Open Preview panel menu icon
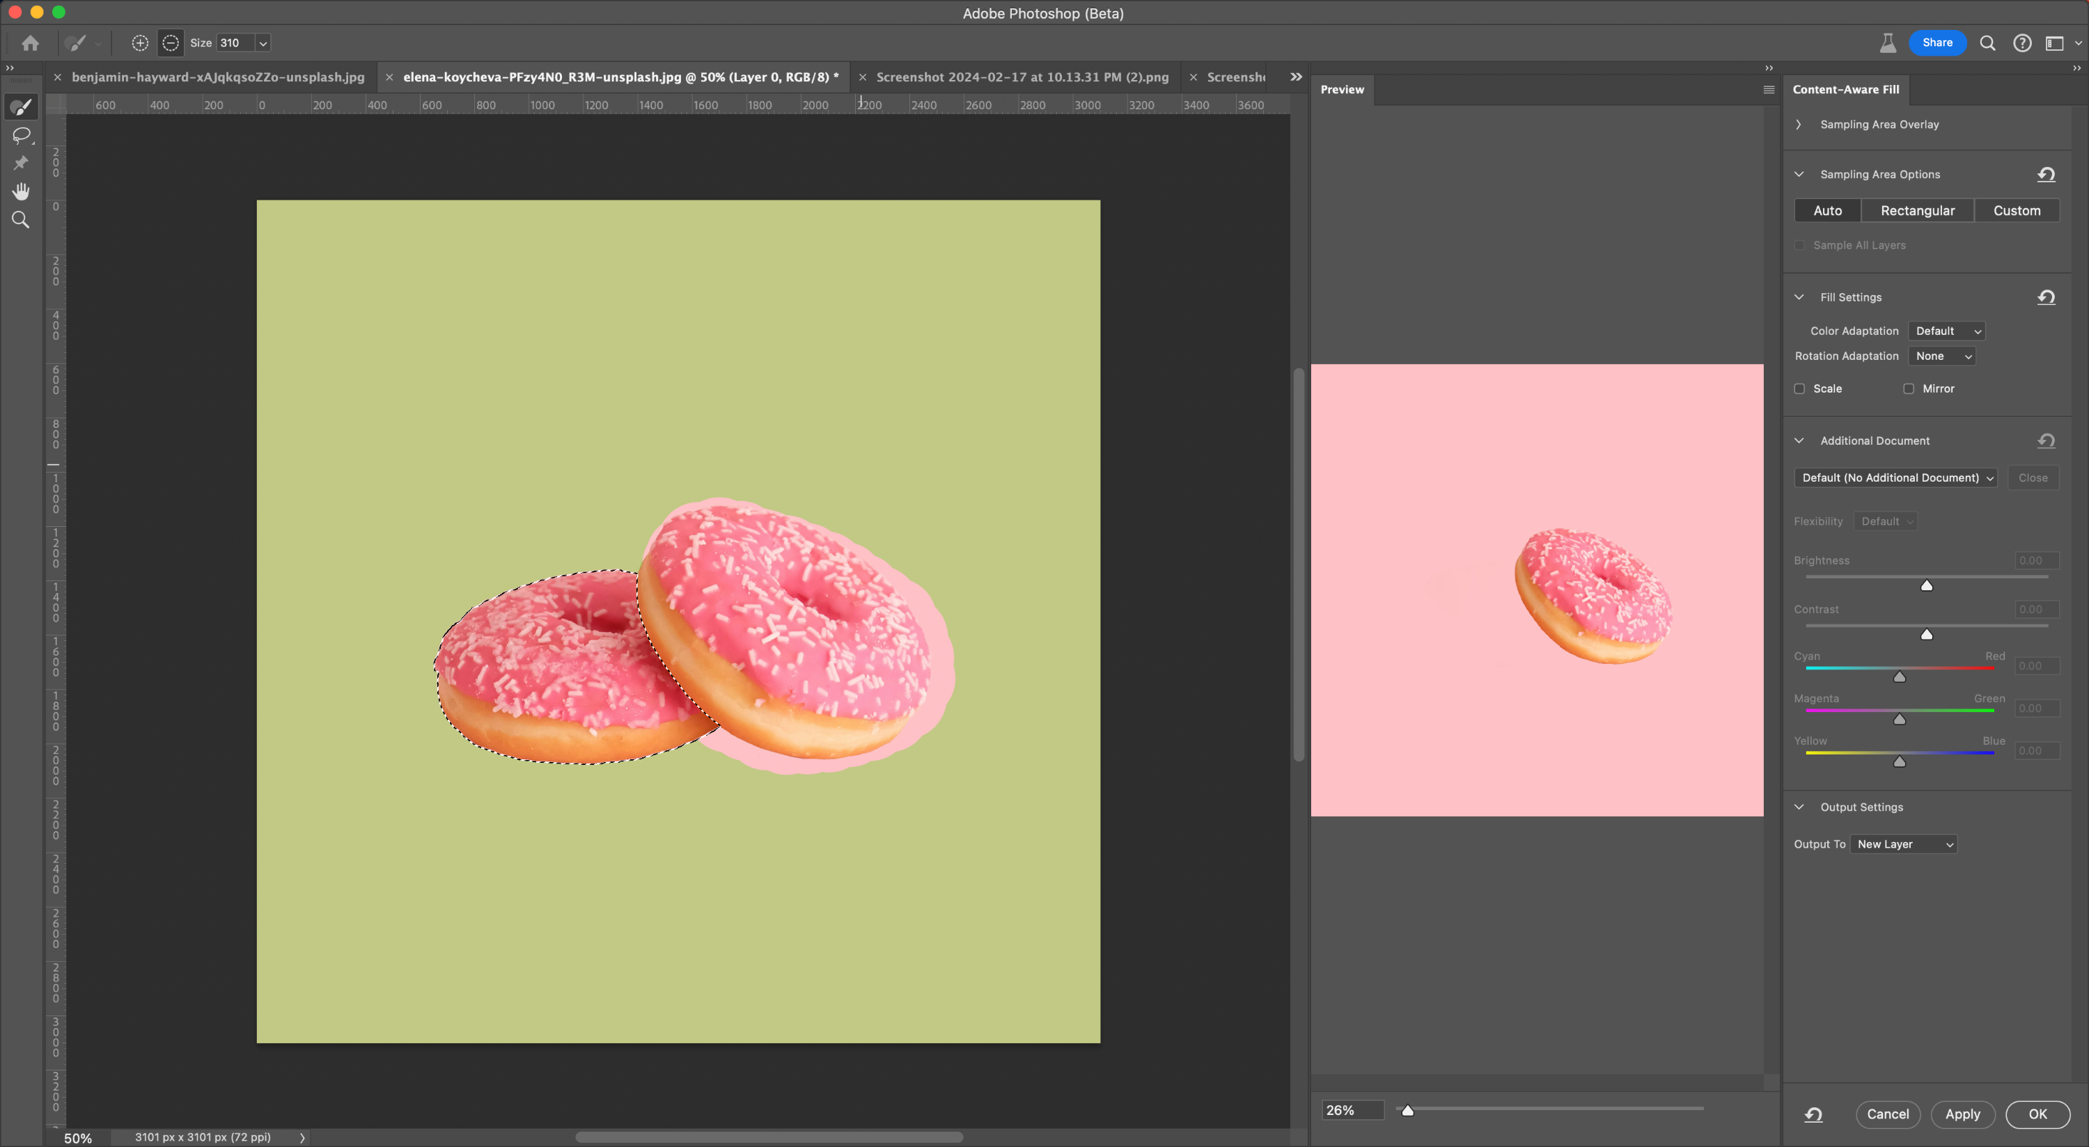The image size is (2089, 1147). click(x=1769, y=90)
